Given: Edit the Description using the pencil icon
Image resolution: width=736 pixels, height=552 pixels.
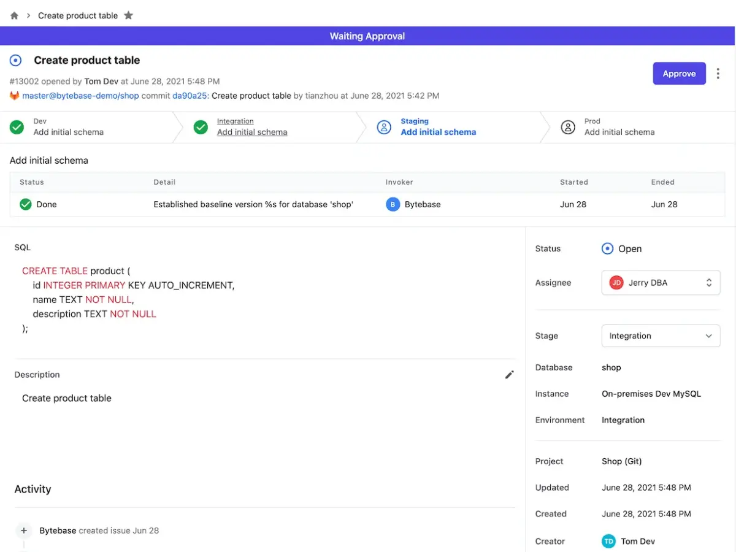Looking at the screenshot, I should [510, 375].
